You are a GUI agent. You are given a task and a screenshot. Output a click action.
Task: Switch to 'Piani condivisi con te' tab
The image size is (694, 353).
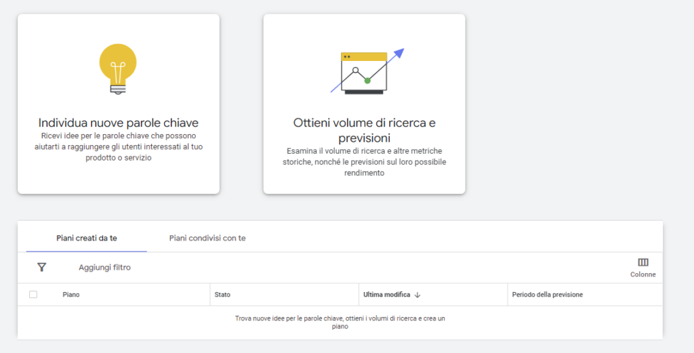(x=207, y=238)
